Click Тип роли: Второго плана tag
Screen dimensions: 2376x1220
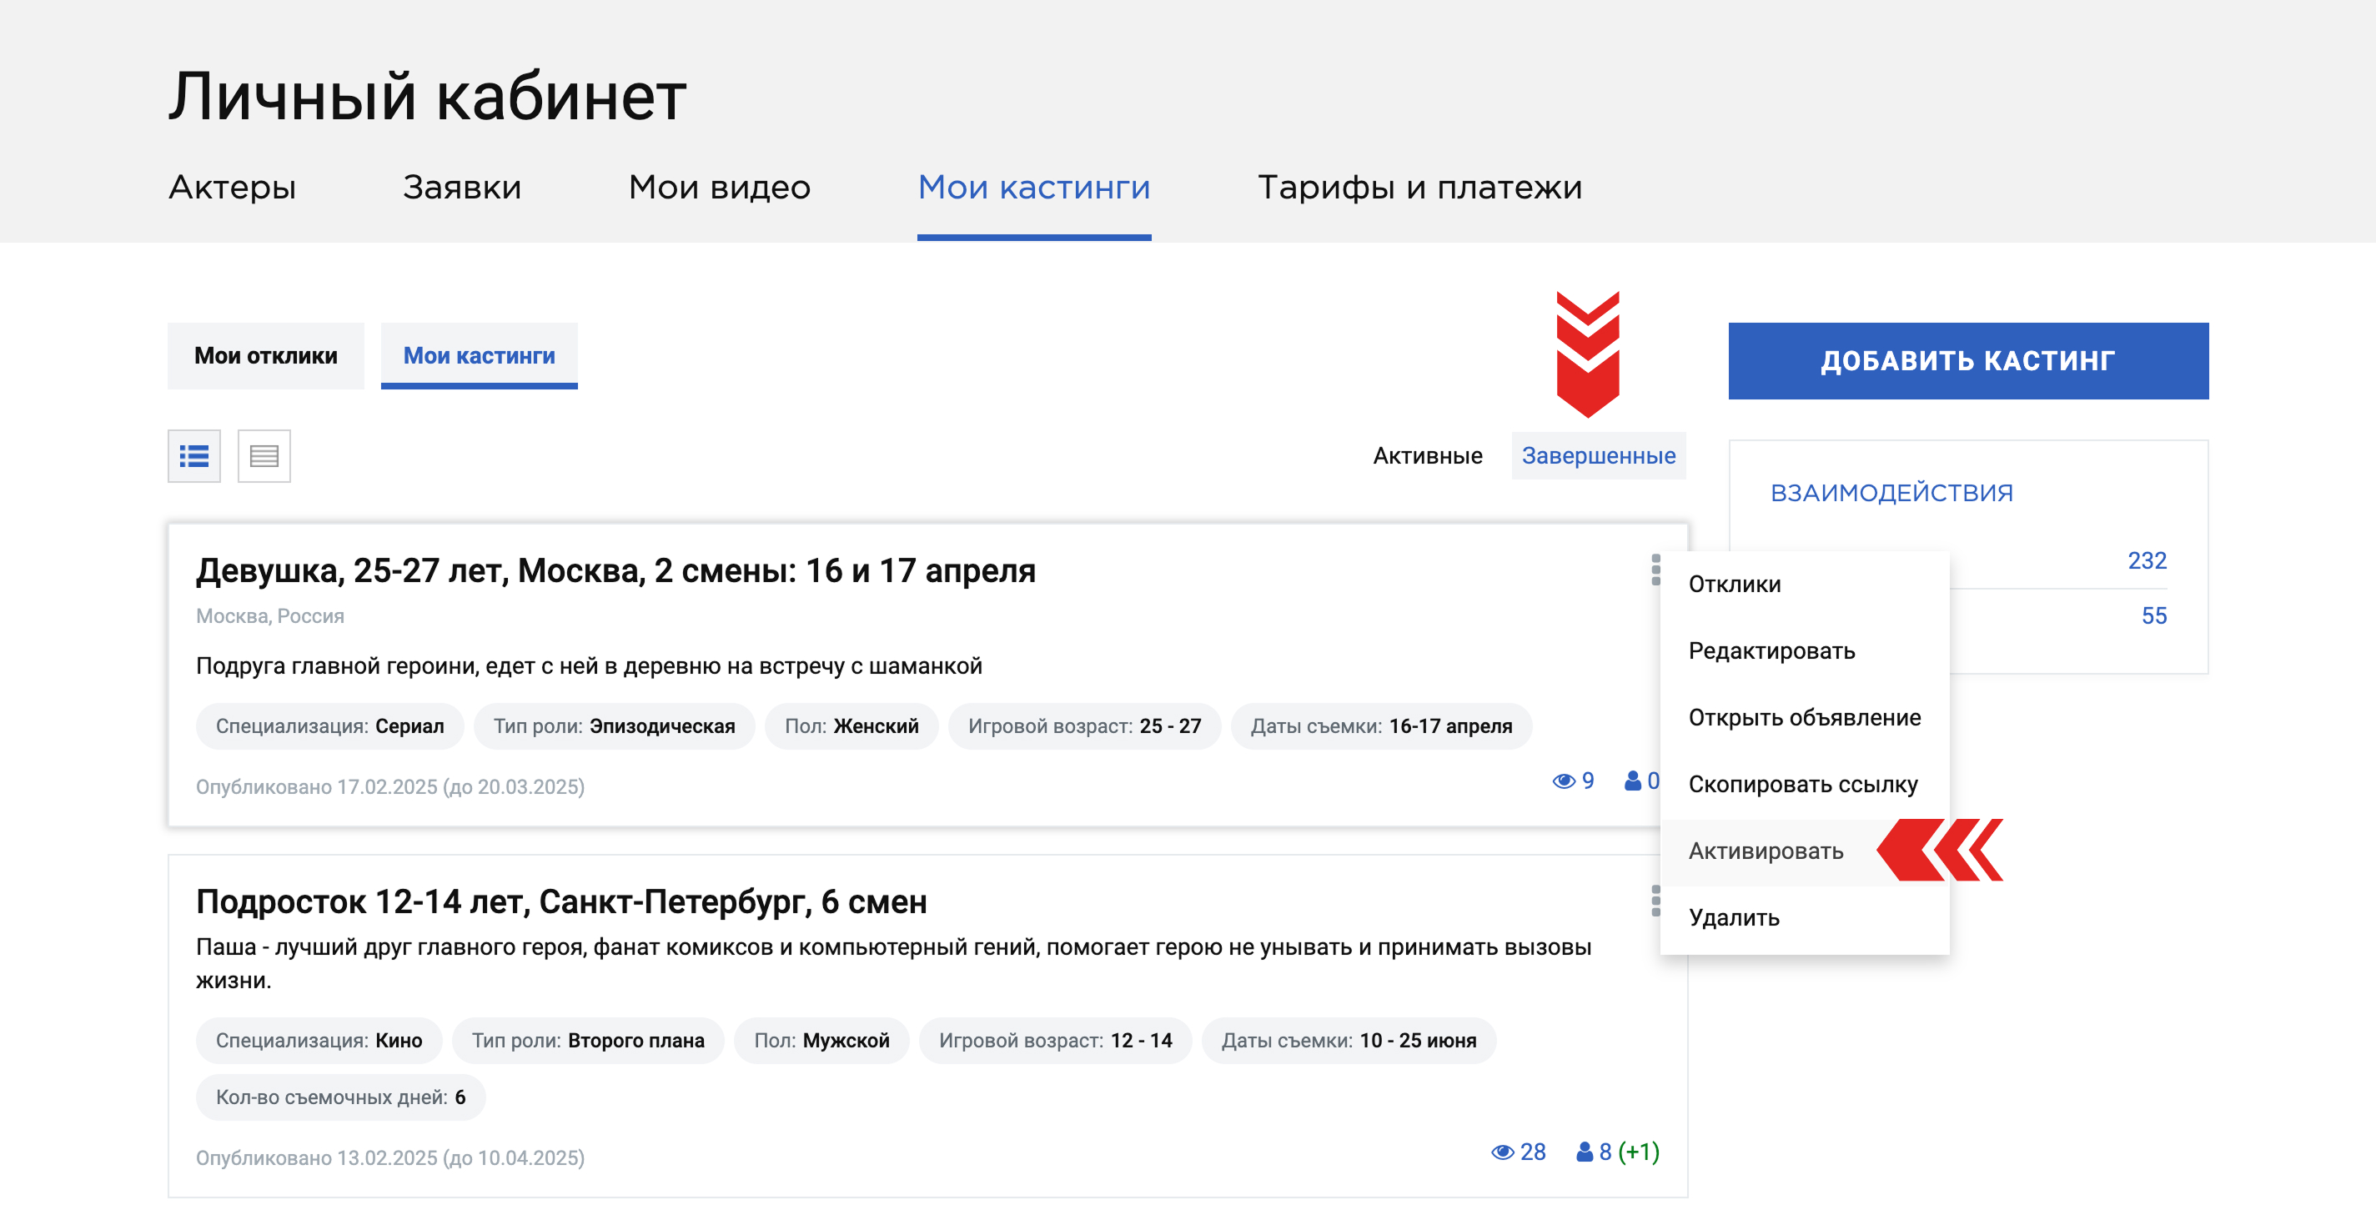pyautogui.click(x=588, y=1041)
